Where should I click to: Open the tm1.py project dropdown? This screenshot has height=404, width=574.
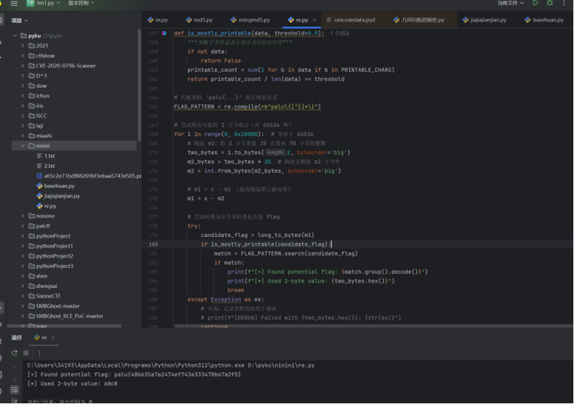43,3
